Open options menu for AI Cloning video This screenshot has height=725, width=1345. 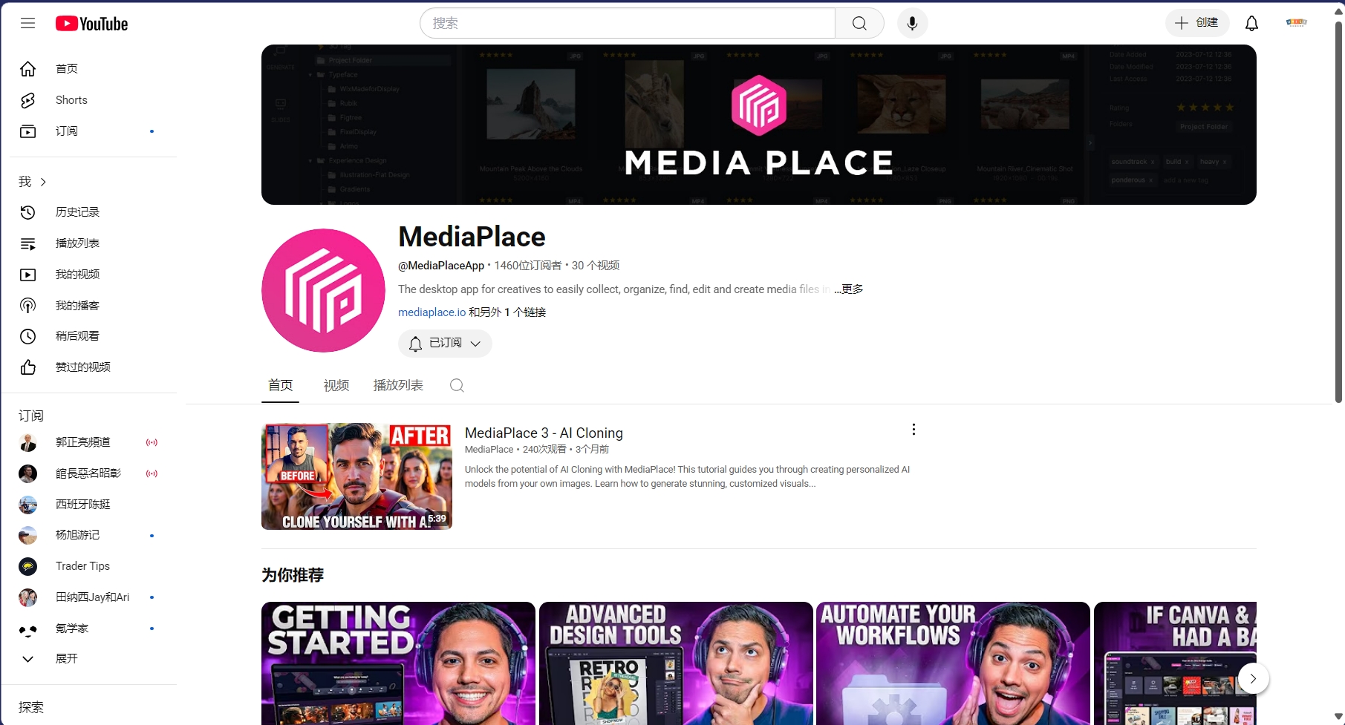click(x=914, y=430)
